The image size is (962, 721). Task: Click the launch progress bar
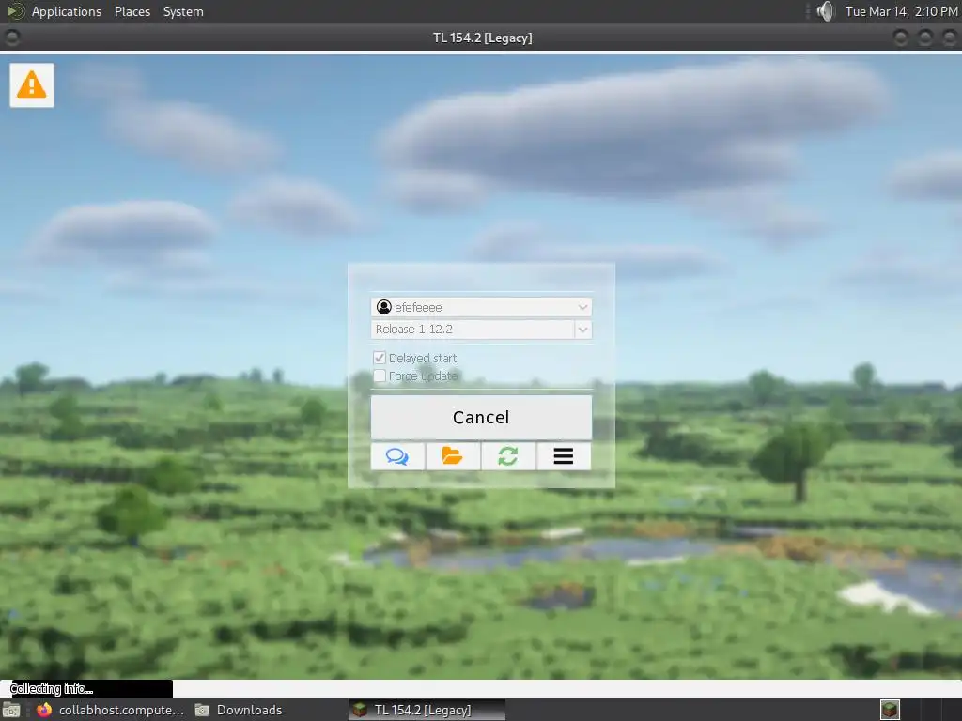(481, 688)
